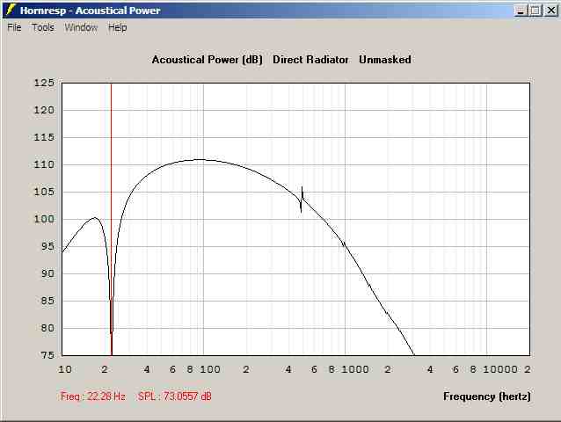This screenshot has width=561, height=422.
Task: Open the Help menu
Action: [117, 27]
